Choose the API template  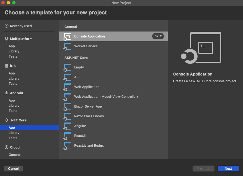click(x=113, y=77)
